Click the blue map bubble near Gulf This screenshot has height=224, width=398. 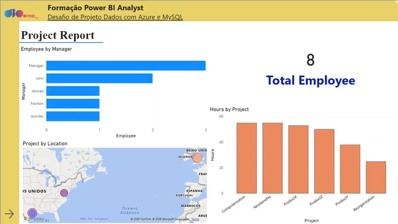[x=32, y=213]
